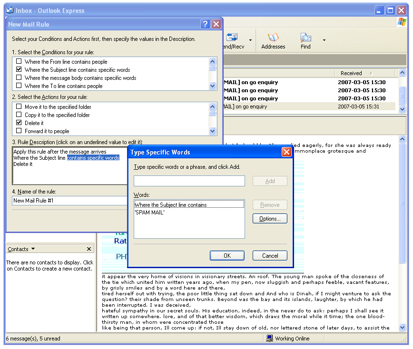Click the rule name field 'New Mail Rule #1'

pyautogui.click(x=70, y=201)
